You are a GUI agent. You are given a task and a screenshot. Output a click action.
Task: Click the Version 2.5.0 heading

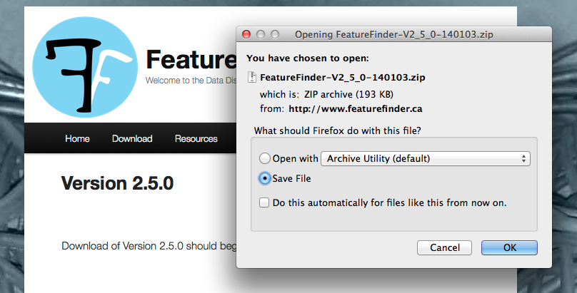(x=117, y=183)
